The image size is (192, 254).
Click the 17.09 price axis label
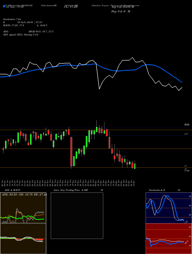(187, 170)
